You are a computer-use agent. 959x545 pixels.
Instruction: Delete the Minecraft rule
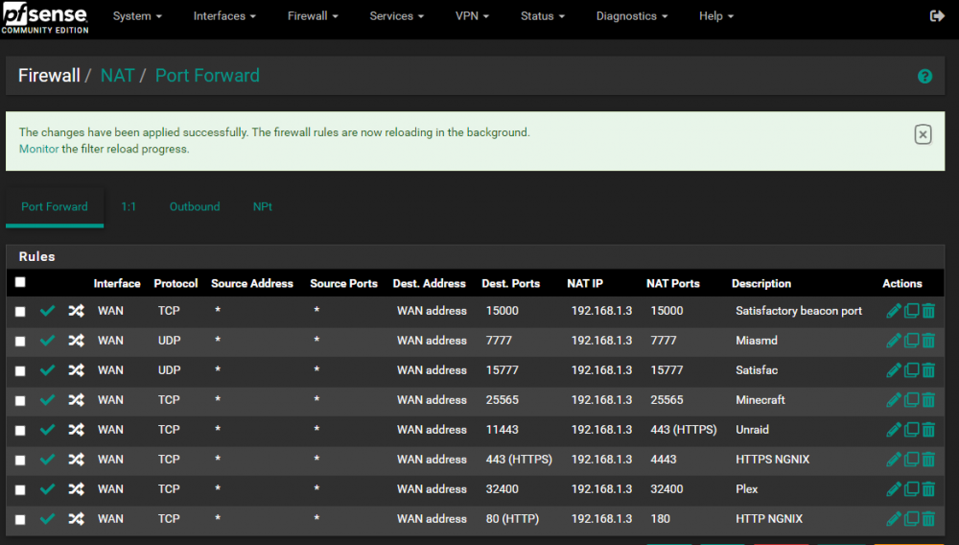(x=928, y=400)
